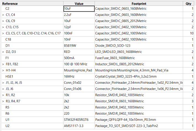Expand the FB1, FB2 ferrite group

click(x=3, y=64)
